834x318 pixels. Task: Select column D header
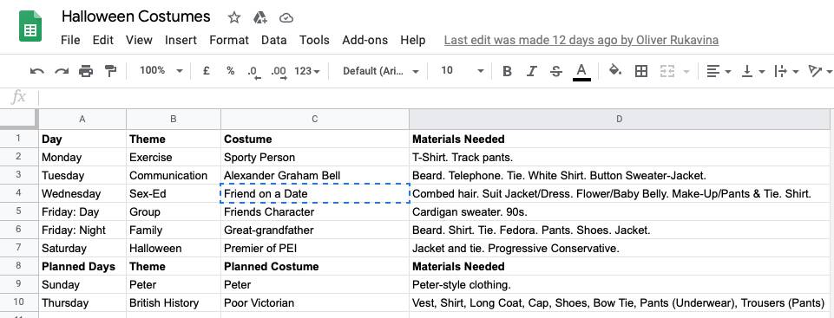[619, 120]
